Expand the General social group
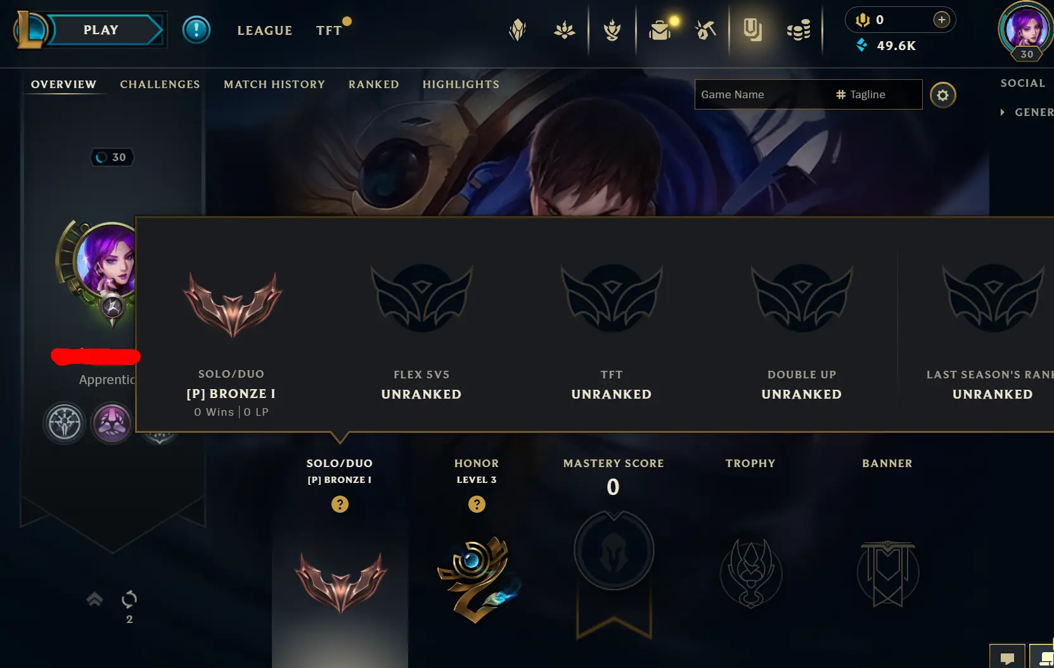1054x668 pixels. [1027, 112]
